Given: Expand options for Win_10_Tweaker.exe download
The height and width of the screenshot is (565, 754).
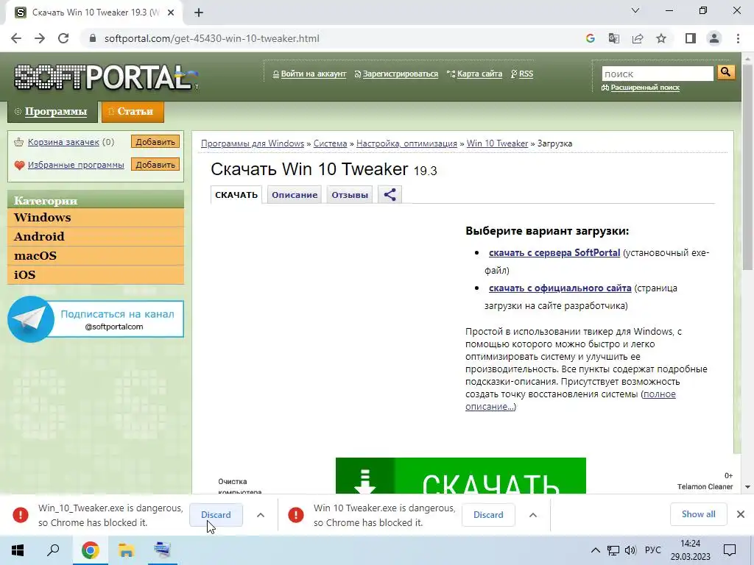Looking at the screenshot, I should pos(261,515).
